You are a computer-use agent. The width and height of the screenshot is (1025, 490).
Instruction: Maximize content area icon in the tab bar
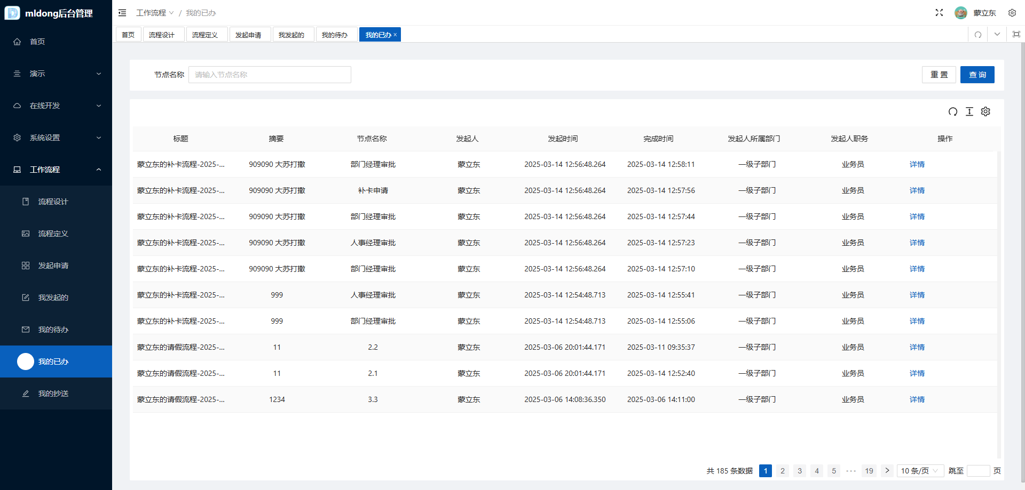coord(1016,35)
